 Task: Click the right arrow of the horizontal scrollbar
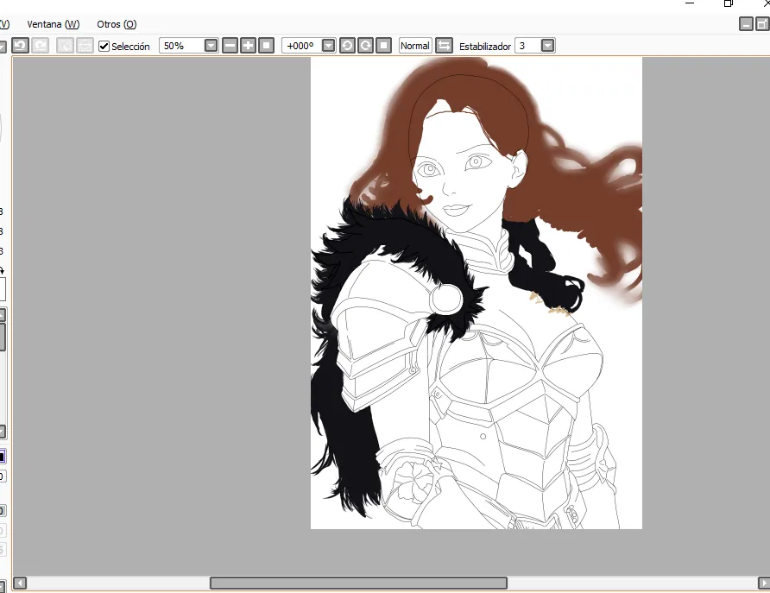764,583
